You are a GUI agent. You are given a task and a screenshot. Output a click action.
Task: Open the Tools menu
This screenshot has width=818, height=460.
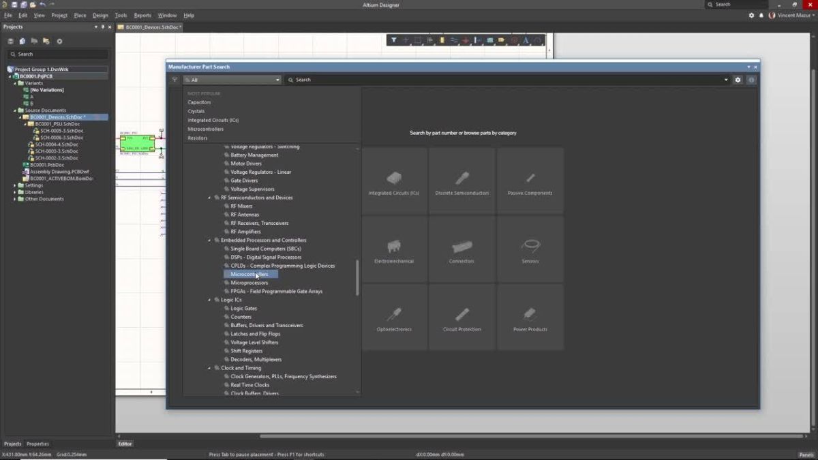pyautogui.click(x=121, y=15)
